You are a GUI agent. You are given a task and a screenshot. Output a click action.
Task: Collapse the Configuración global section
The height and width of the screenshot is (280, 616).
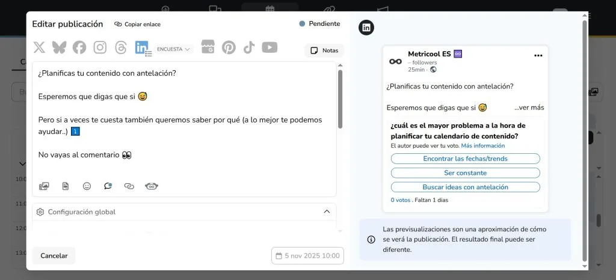point(327,212)
